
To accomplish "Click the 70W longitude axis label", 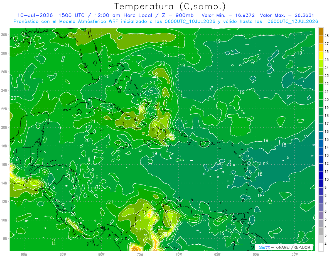I will pyautogui.click(x=179, y=254).
